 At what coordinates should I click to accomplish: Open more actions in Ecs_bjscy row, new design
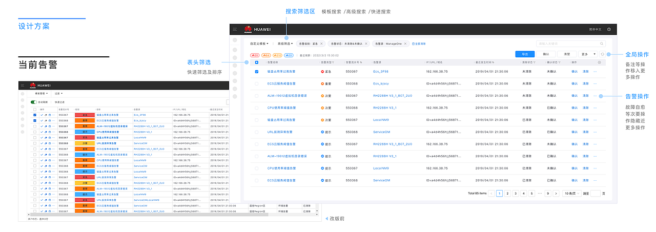point(595,83)
